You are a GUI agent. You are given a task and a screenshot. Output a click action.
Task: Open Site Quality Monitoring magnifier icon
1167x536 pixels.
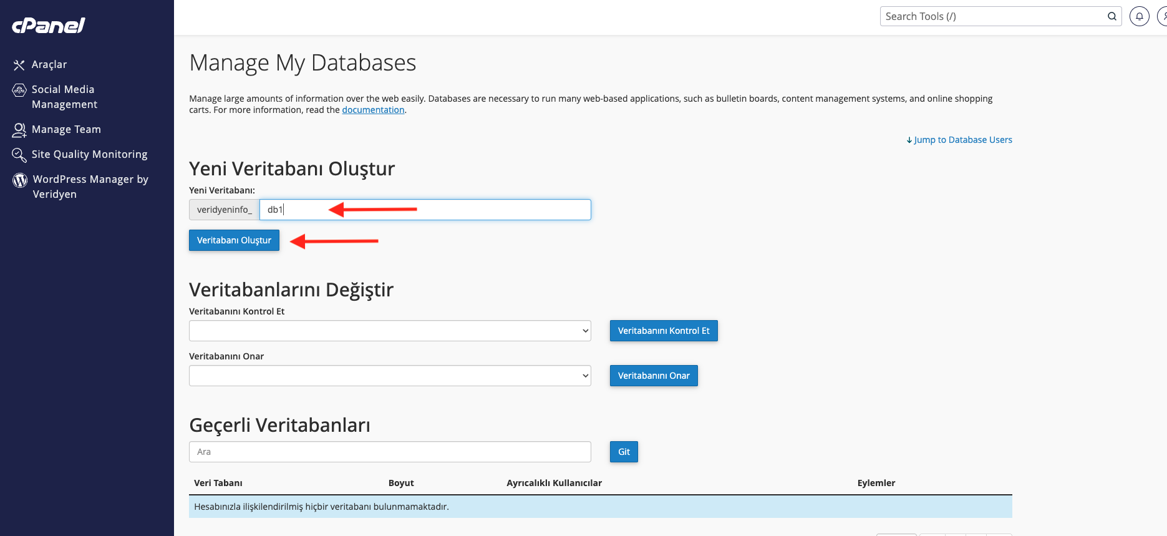(x=19, y=155)
